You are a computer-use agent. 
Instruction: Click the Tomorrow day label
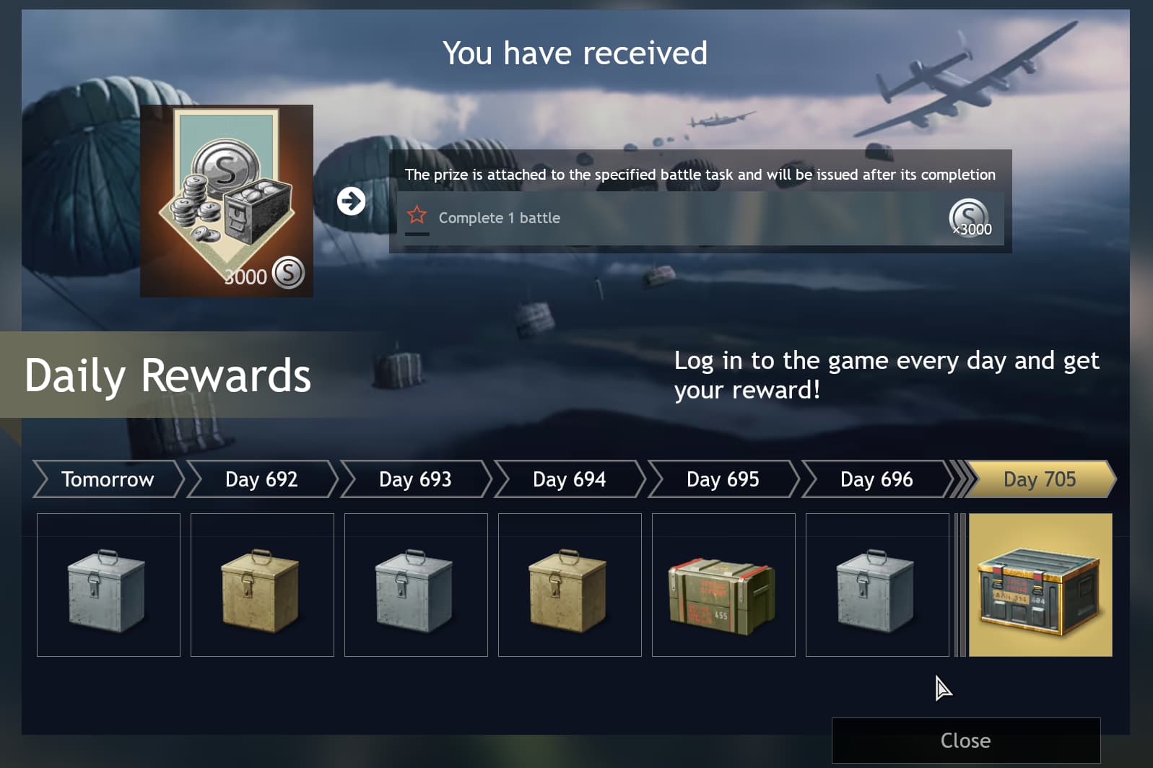point(108,479)
